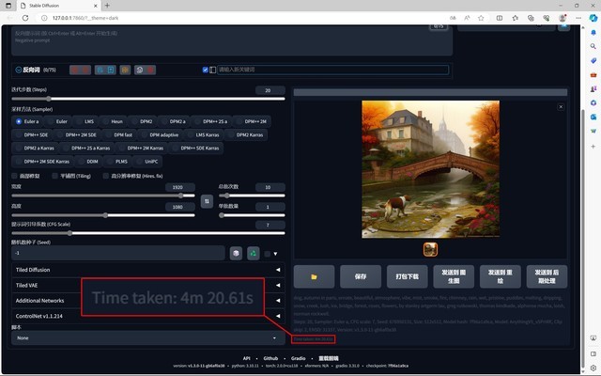601x376 pixels.
Task: Open the script dropdown showing None
Action: 146,337
